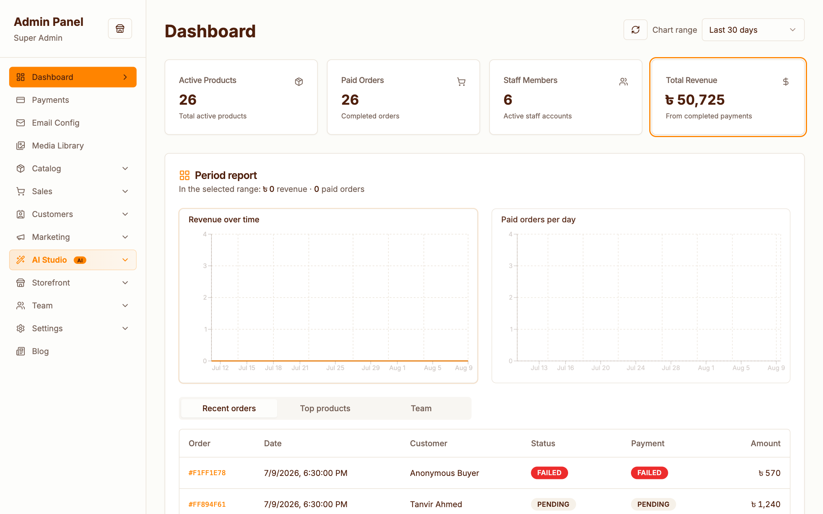Click the Customer column header
This screenshot has width=823, height=514.
click(428, 443)
